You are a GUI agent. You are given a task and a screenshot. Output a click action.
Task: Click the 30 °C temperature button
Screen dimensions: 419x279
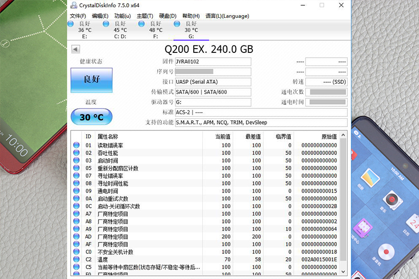[x=91, y=117]
